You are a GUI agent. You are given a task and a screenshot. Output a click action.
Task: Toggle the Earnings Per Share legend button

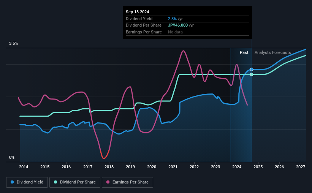coord(128,182)
